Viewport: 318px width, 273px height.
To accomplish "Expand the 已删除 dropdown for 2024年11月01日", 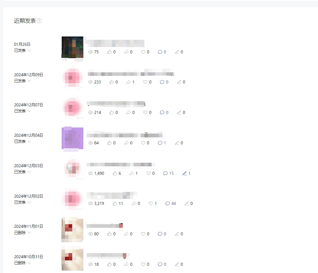I will (29, 232).
